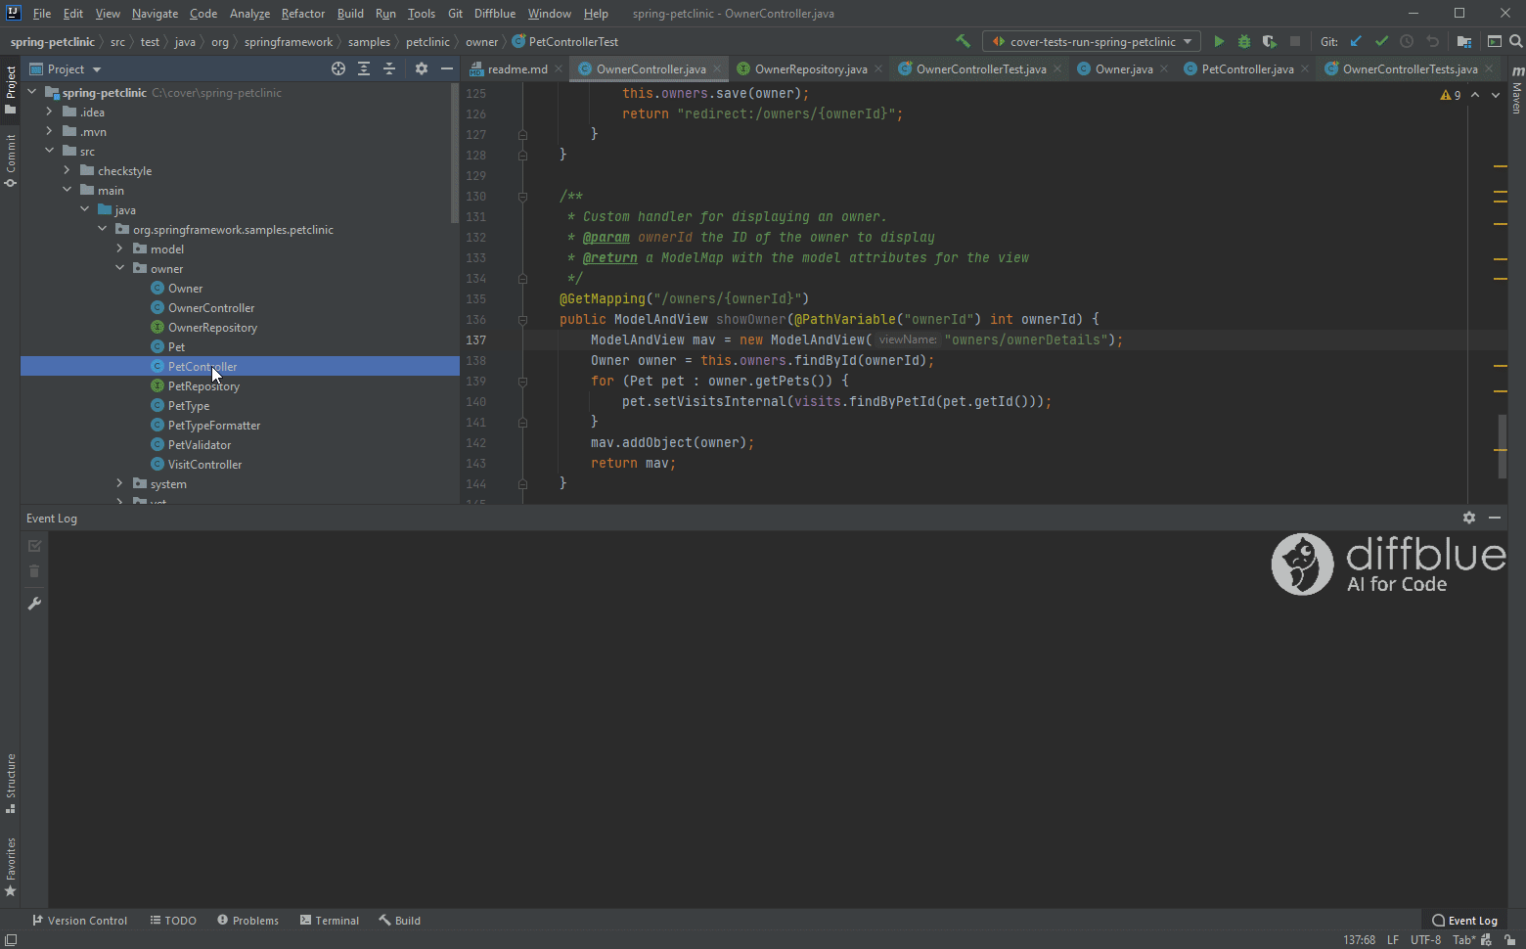Open Terminal tool window
This screenshot has width=1526, height=949.
330,921
